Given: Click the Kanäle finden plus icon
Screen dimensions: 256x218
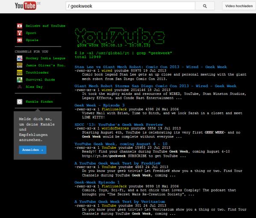Looking at the screenshot, I should coord(20,102).
